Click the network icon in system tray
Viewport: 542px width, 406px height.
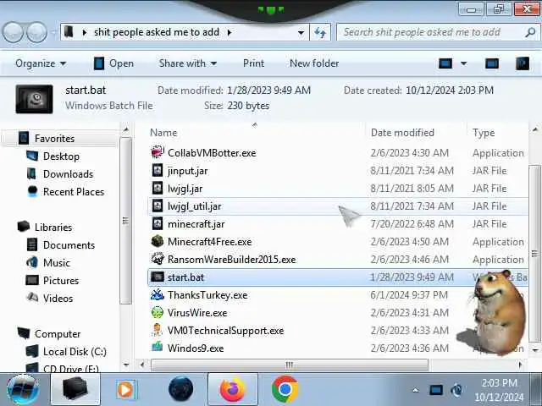click(x=436, y=390)
